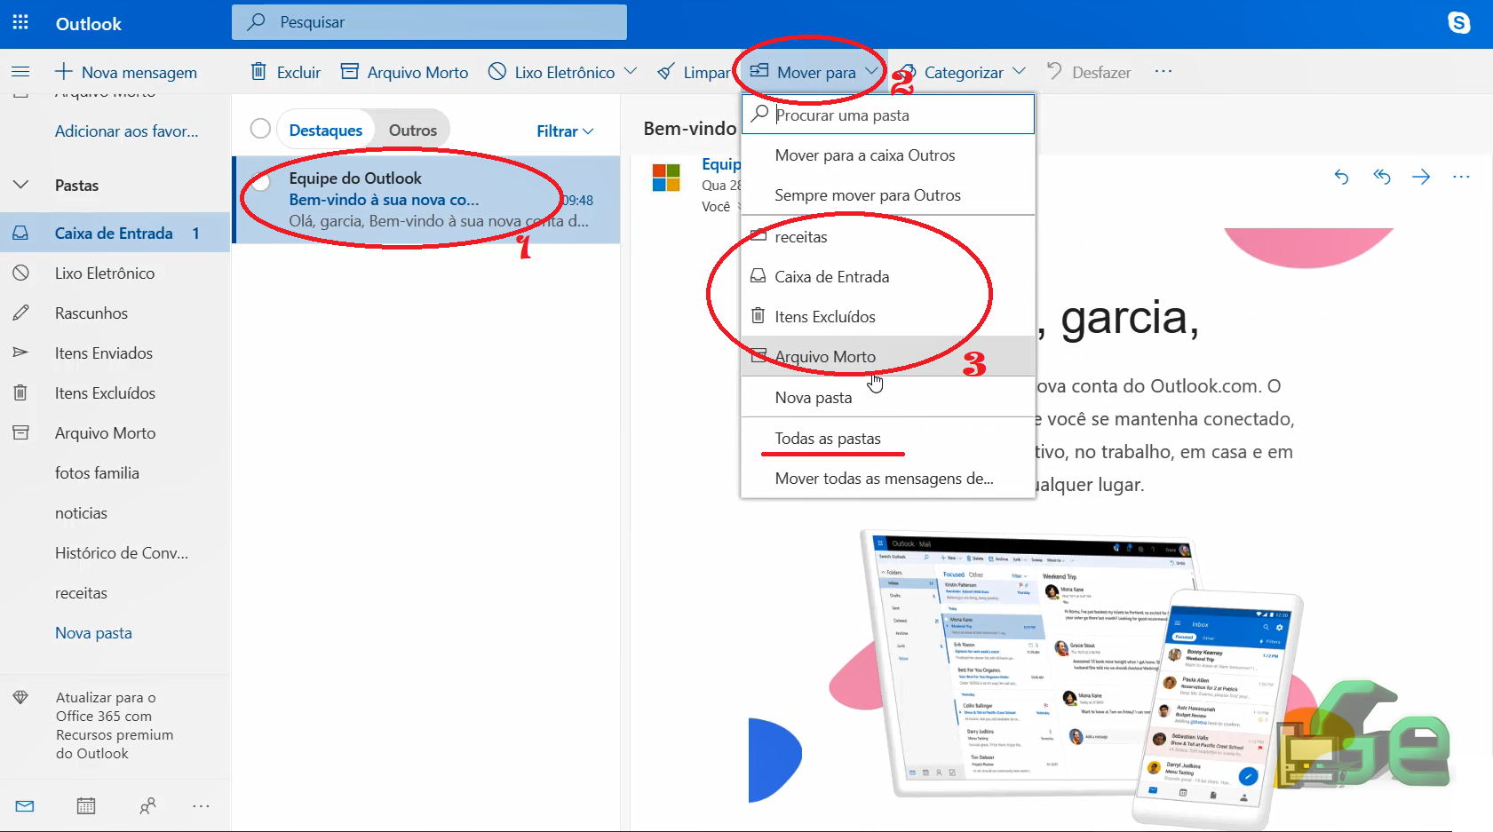Screen dimensions: 1493x832
Task: Click Procurar uma pasta search field
Action: (888, 115)
